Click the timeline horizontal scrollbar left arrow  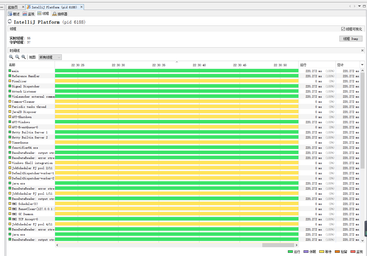(57, 245)
